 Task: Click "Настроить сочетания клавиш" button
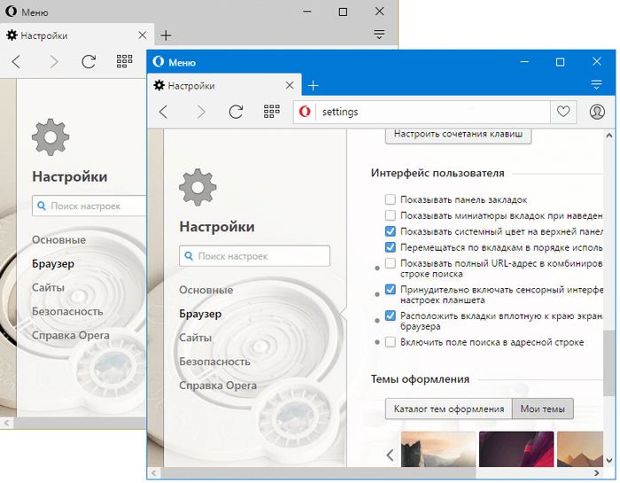(x=459, y=135)
